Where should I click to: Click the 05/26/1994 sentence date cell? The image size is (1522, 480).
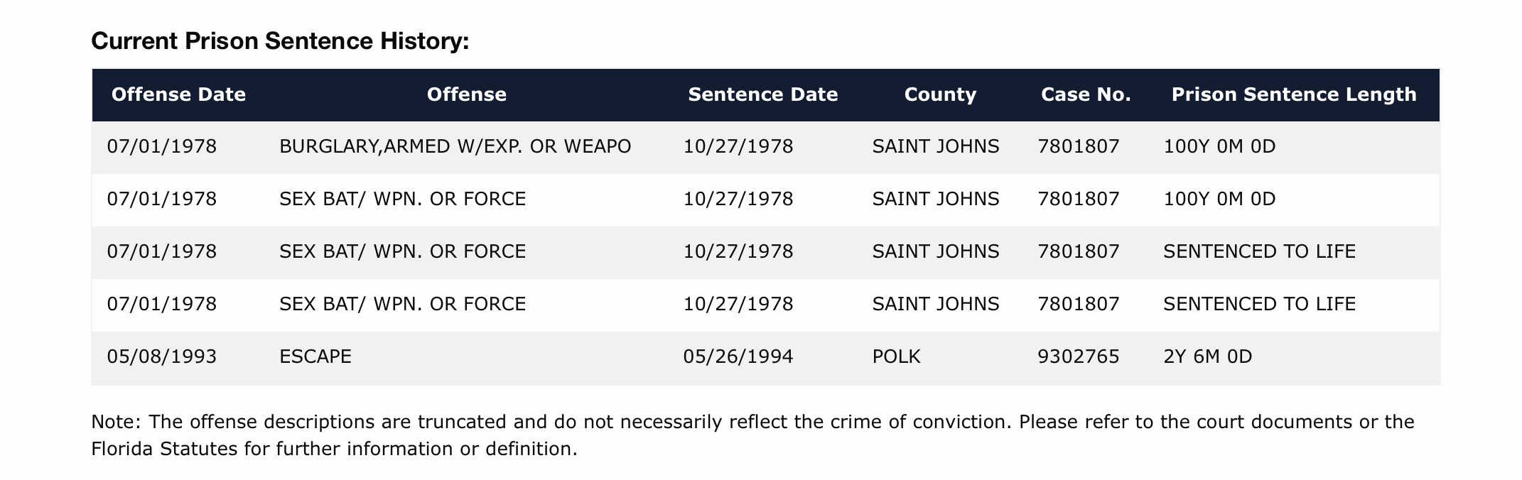pyautogui.click(x=738, y=356)
